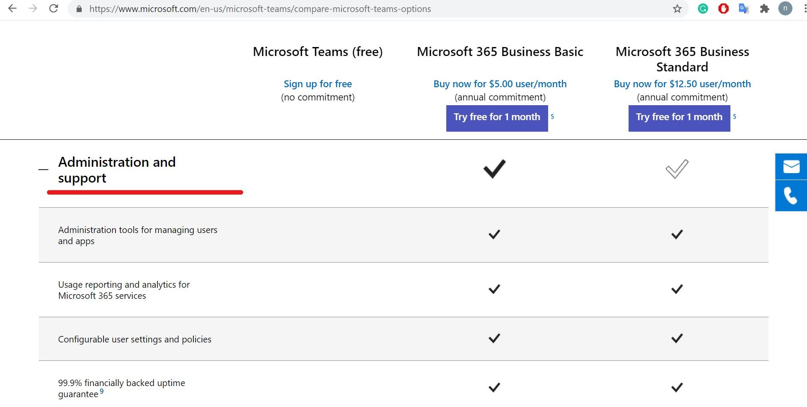The width and height of the screenshot is (807, 407).
Task: Try Business Basic free for 1 month
Action: coord(497,117)
